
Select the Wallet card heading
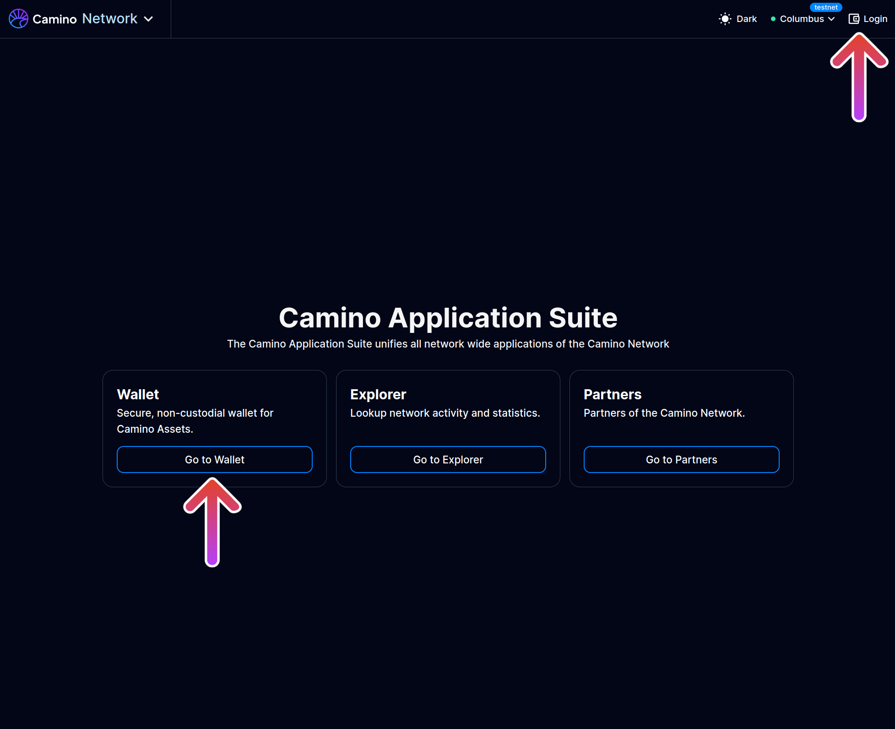point(138,394)
